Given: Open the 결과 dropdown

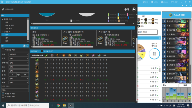Looking at the screenshot, I should [x=19, y=71].
